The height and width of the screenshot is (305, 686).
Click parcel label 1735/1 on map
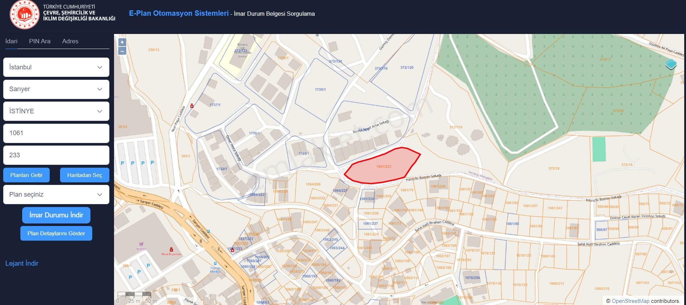point(320,89)
